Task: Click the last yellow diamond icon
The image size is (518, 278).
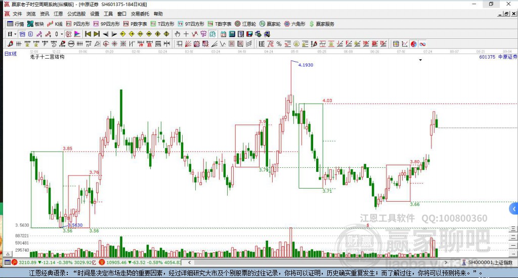Action: click(x=166, y=34)
